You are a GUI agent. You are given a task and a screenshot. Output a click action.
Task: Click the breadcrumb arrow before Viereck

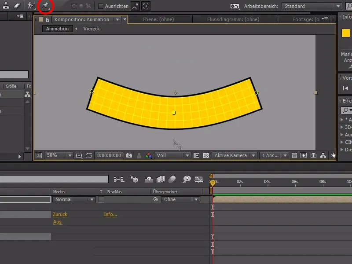[x=76, y=29]
